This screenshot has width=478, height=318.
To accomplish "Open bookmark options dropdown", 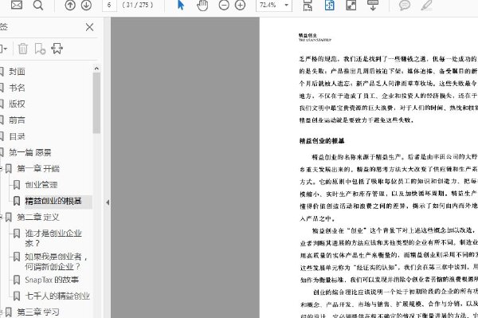I will 4,49.
